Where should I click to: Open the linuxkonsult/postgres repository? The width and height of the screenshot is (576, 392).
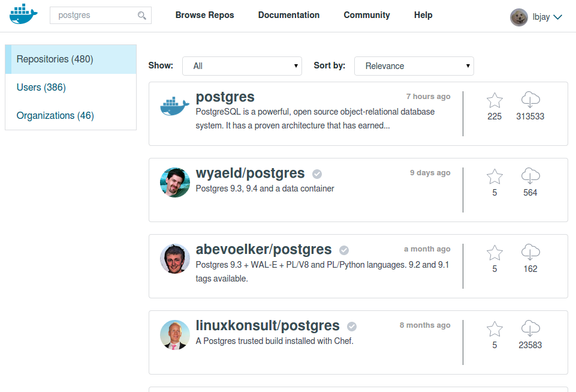[x=267, y=325]
